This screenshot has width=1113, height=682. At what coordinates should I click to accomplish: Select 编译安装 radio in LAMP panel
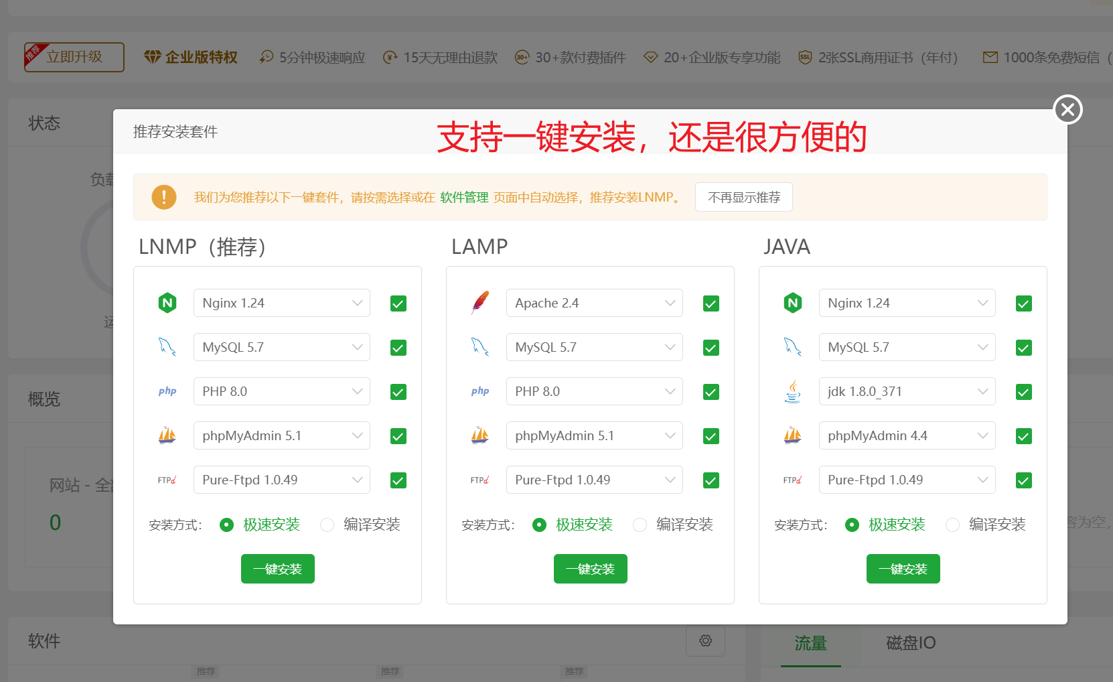(640, 525)
